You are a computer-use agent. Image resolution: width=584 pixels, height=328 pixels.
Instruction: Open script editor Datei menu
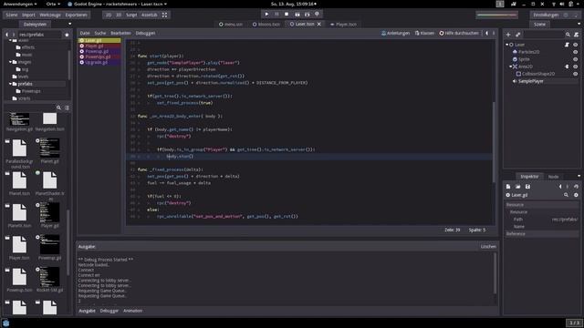(x=85, y=33)
